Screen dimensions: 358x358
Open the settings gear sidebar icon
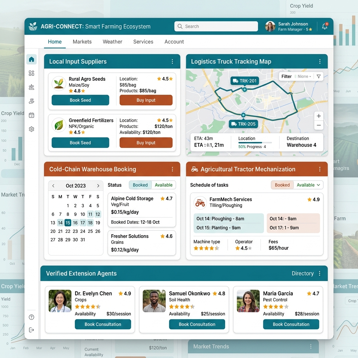point(31,129)
